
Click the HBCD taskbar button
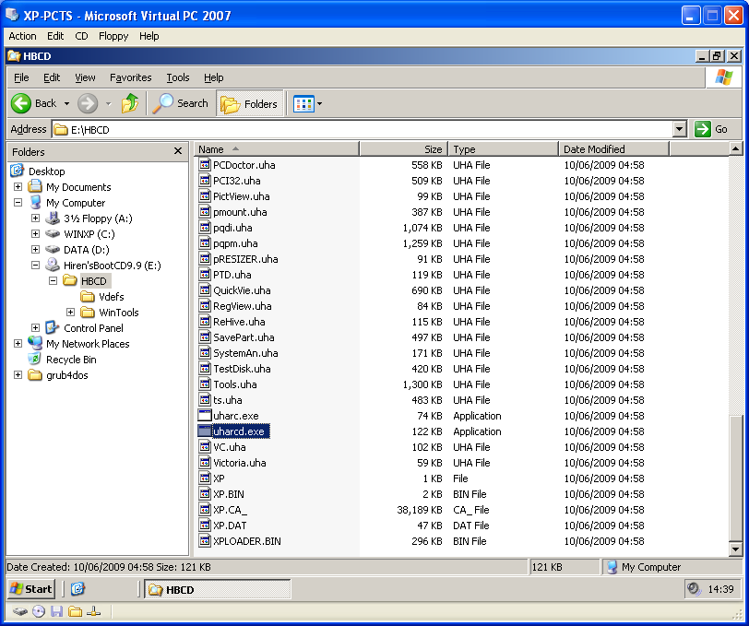(218, 589)
